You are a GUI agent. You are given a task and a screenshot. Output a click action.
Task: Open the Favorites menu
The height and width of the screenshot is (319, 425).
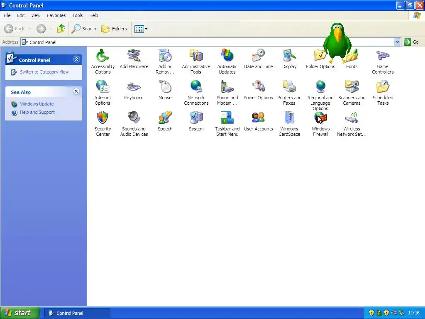(x=56, y=15)
